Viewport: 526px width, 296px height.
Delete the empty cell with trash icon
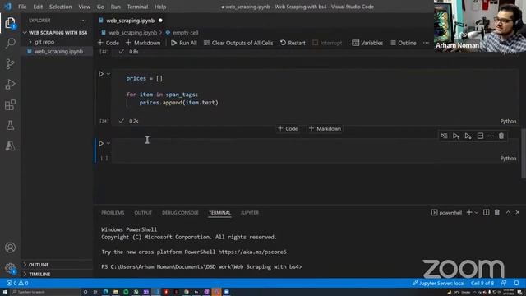pos(501,136)
